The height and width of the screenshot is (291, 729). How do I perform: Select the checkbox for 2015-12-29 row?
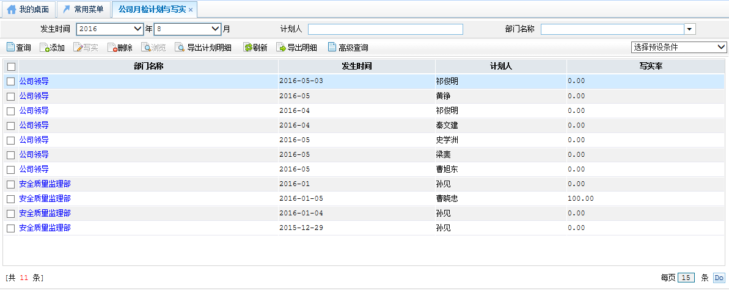10,228
